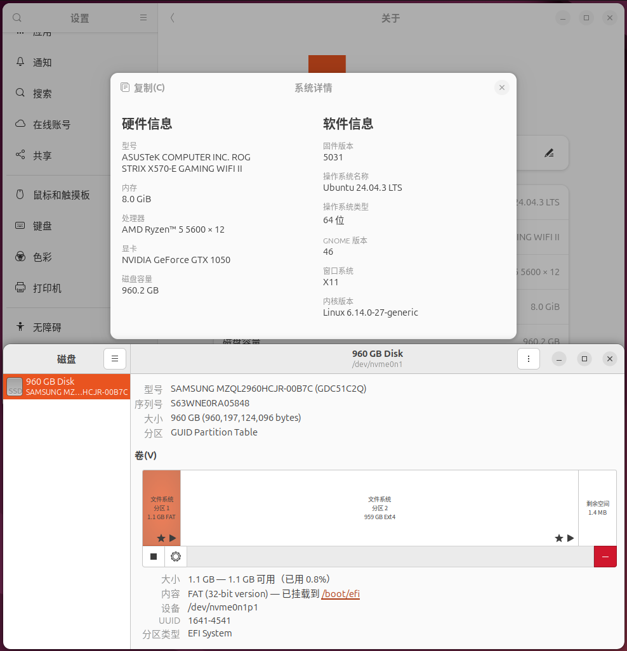Click the cloud icon beside 在线账号

click(x=20, y=124)
